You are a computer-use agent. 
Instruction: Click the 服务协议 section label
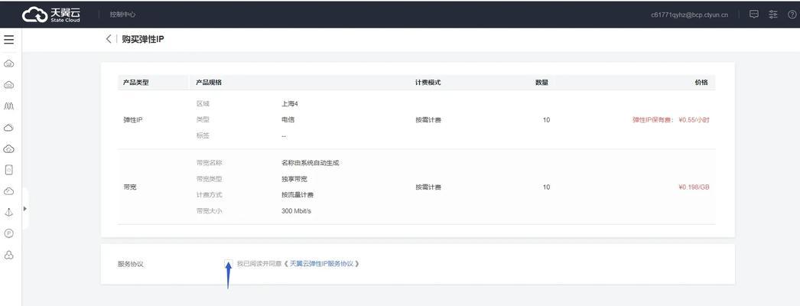[131, 264]
